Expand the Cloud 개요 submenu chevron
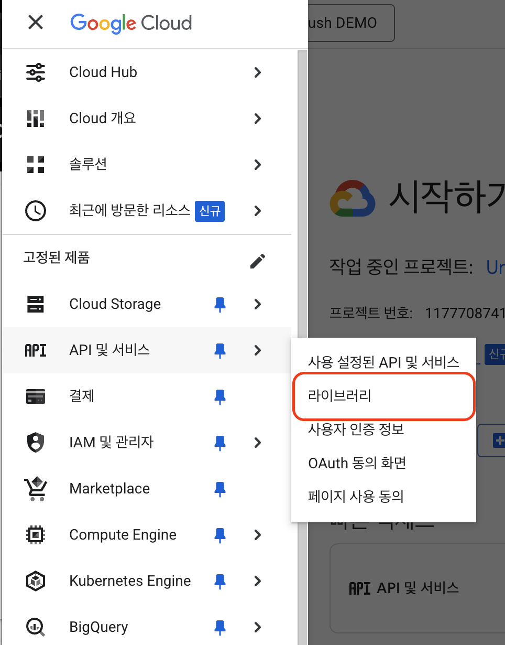This screenshot has height=645, width=505. point(257,119)
